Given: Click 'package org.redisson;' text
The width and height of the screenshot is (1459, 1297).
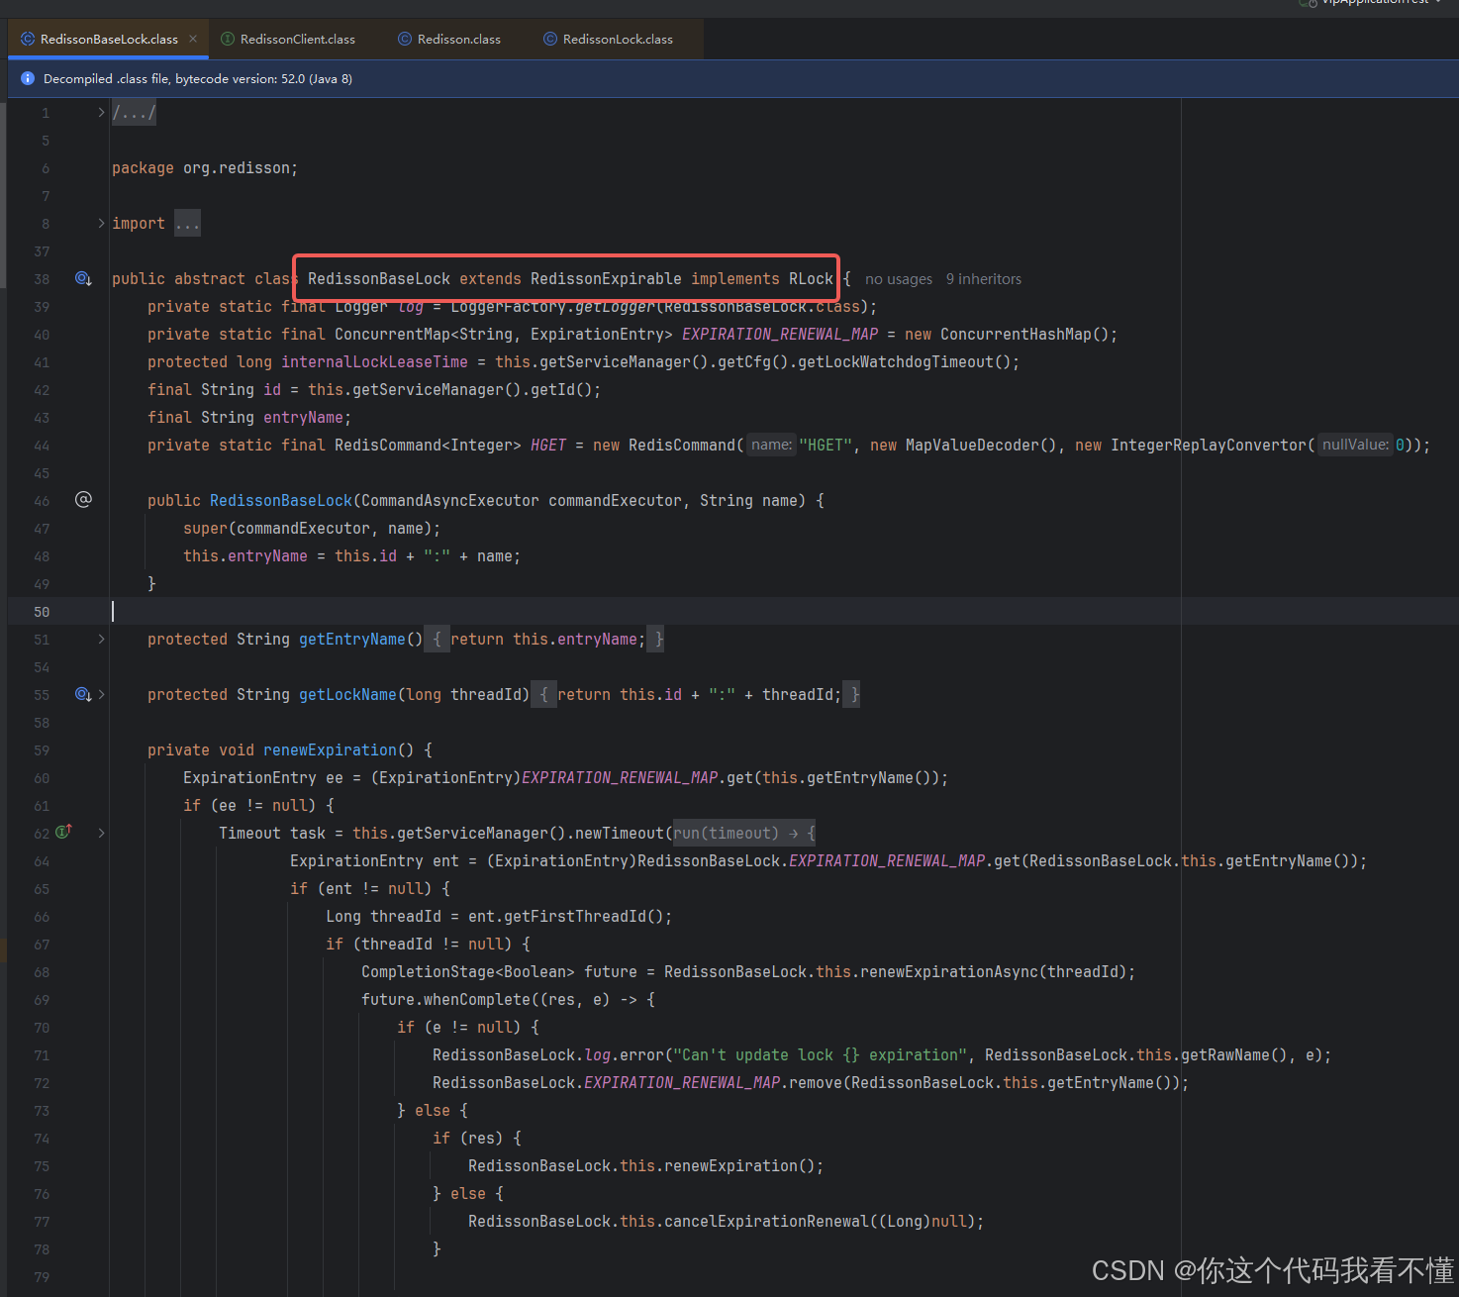Looking at the screenshot, I should (x=205, y=168).
